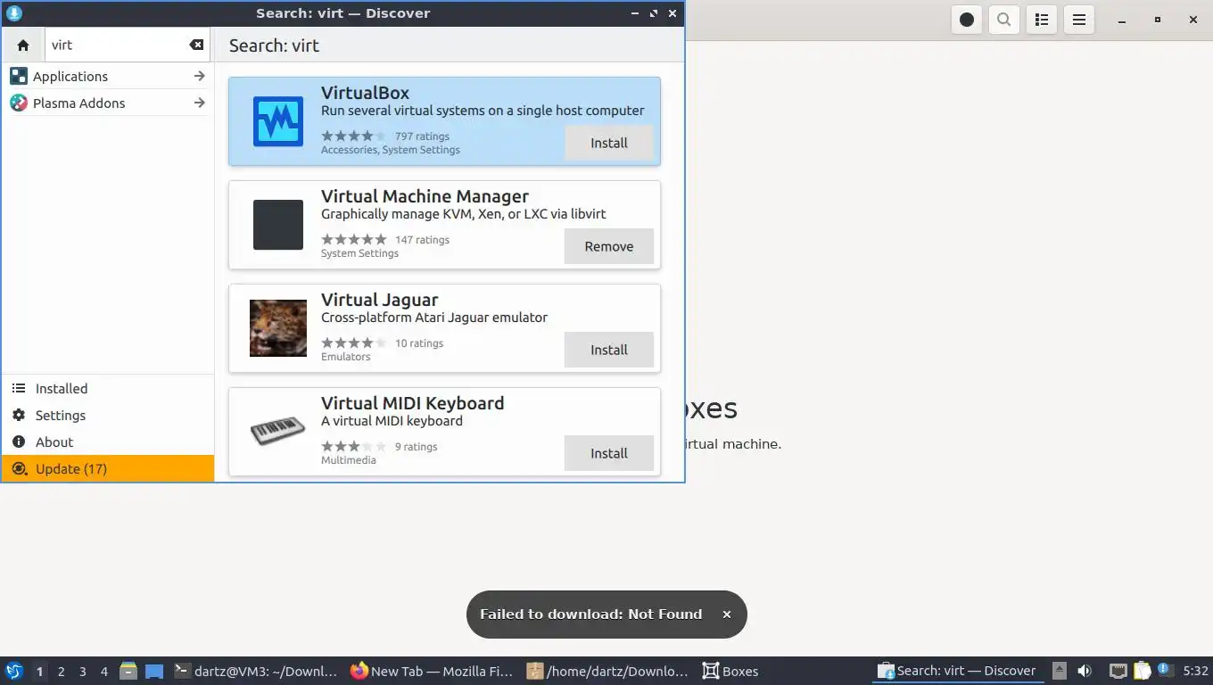Open search in Boxes window
This screenshot has width=1213, height=685.
(1003, 20)
